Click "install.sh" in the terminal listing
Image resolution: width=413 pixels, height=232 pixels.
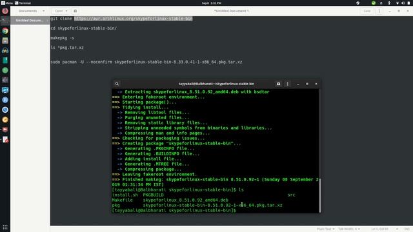click(x=125, y=195)
